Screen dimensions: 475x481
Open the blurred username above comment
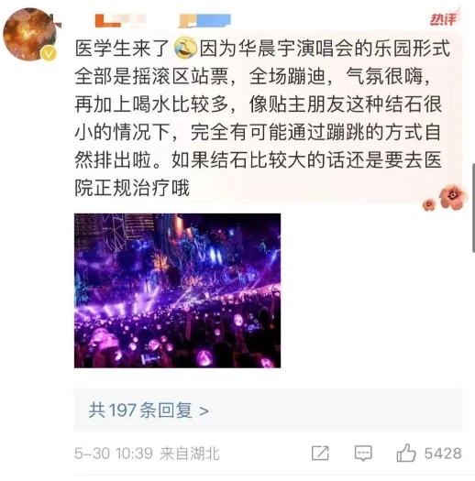pos(120,21)
